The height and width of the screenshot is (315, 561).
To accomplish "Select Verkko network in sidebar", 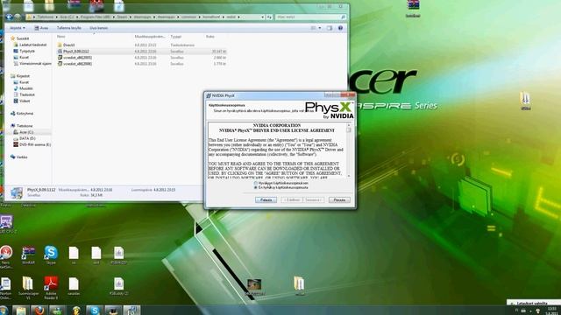I will [19, 157].
